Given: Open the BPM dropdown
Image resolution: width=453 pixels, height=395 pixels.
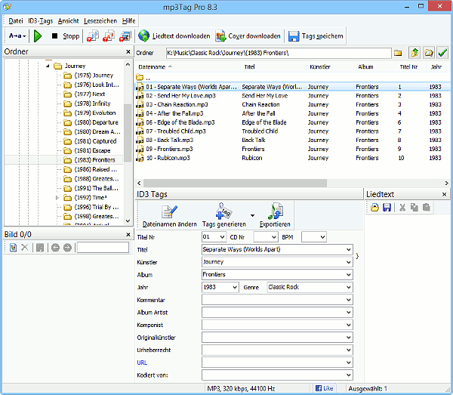Looking at the screenshot, I should [322, 237].
